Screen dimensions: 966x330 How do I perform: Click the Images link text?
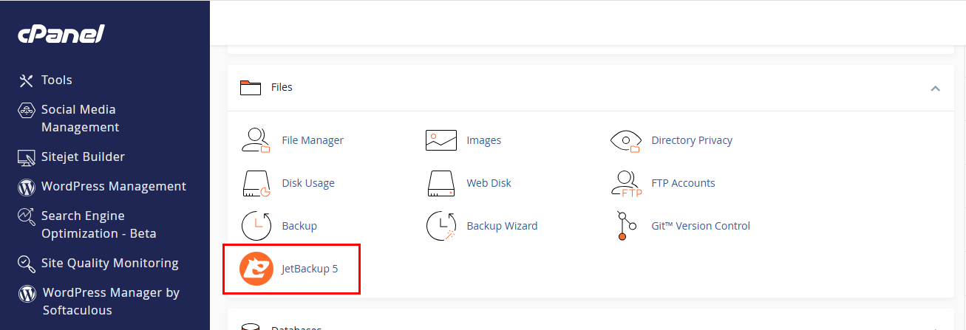483,140
